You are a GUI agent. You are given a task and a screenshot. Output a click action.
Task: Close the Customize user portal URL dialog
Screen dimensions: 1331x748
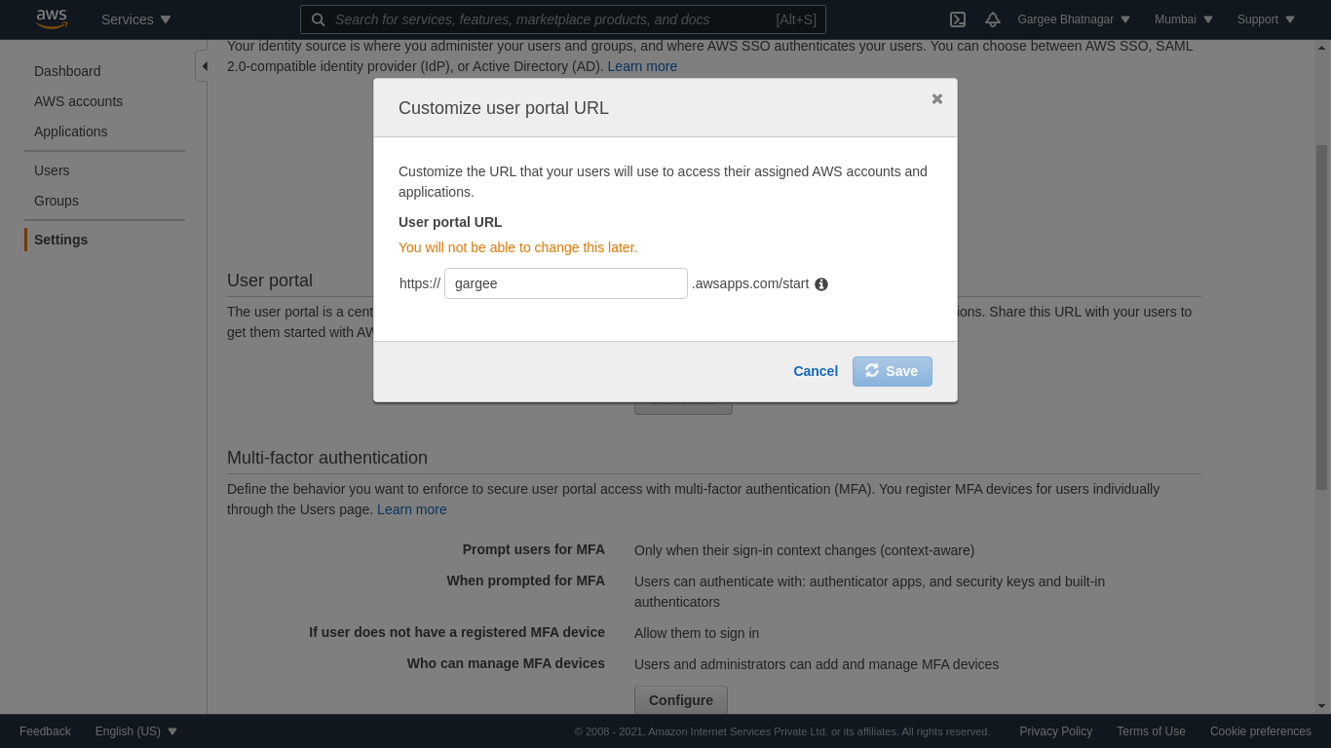[x=937, y=98]
